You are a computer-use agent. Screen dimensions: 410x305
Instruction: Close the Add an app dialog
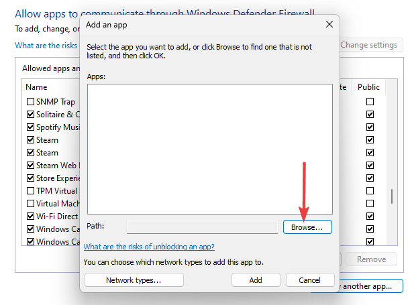(329, 24)
